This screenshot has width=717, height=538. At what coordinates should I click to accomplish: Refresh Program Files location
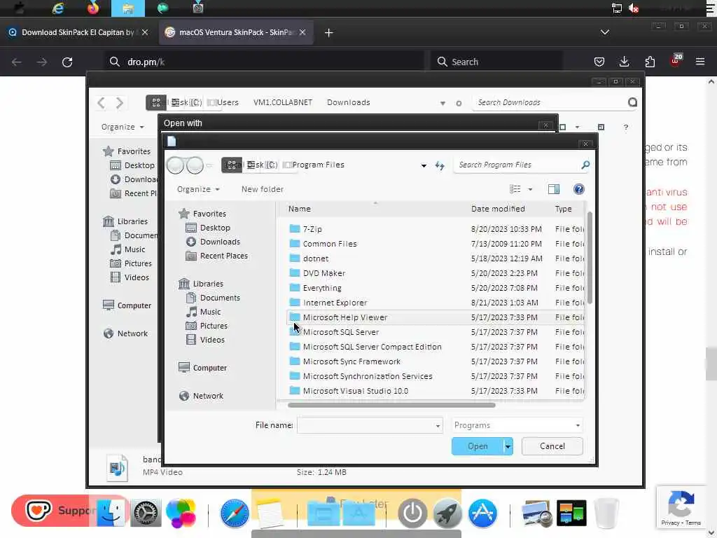point(440,165)
